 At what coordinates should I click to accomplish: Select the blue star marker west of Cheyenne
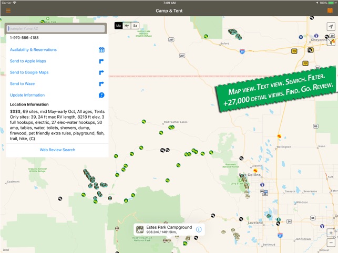[x=301, y=37]
